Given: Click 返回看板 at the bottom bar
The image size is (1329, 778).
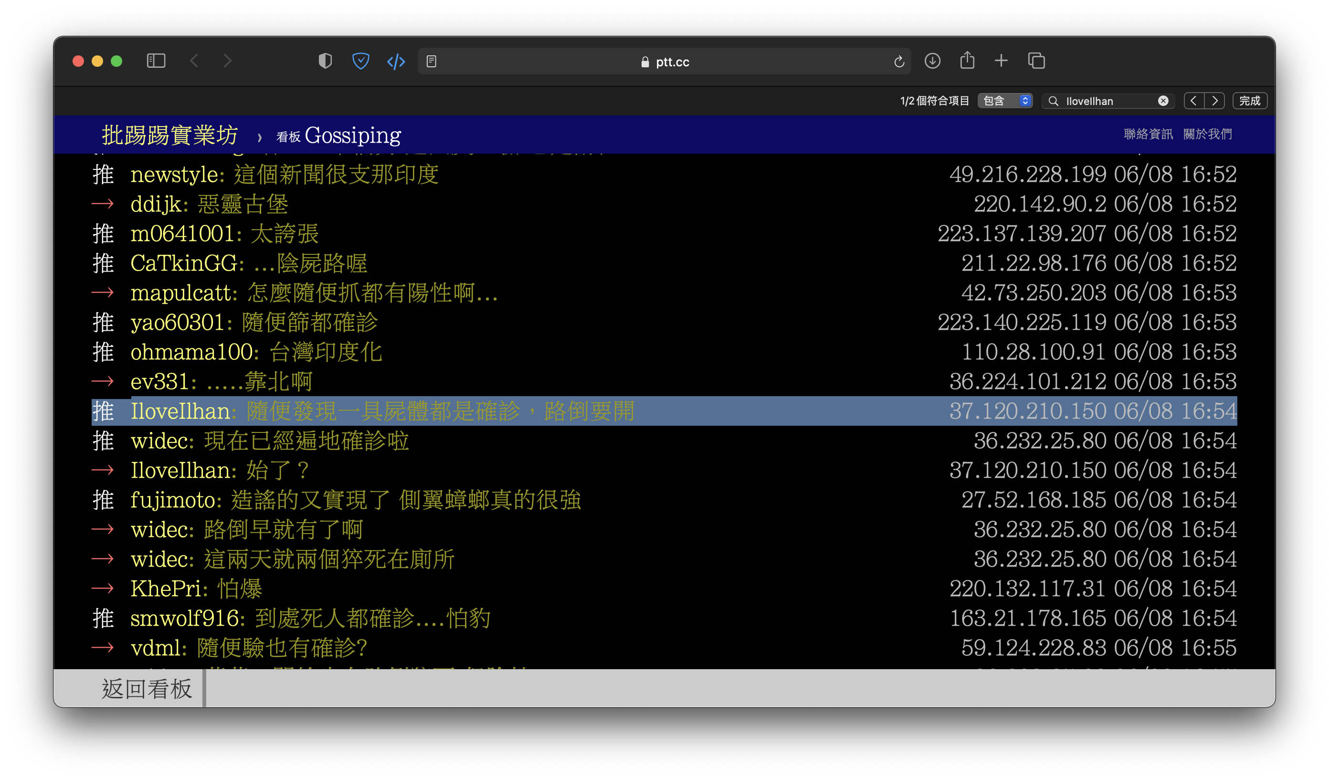Looking at the screenshot, I should [147, 688].
